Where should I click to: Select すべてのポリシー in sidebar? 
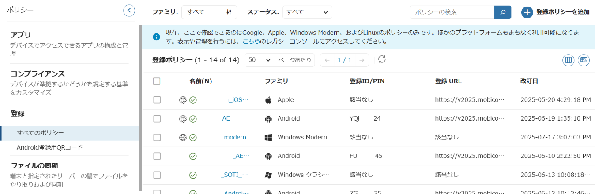[70, 133]
